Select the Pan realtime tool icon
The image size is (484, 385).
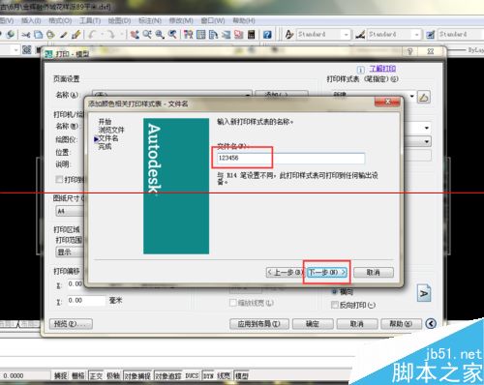135,35
